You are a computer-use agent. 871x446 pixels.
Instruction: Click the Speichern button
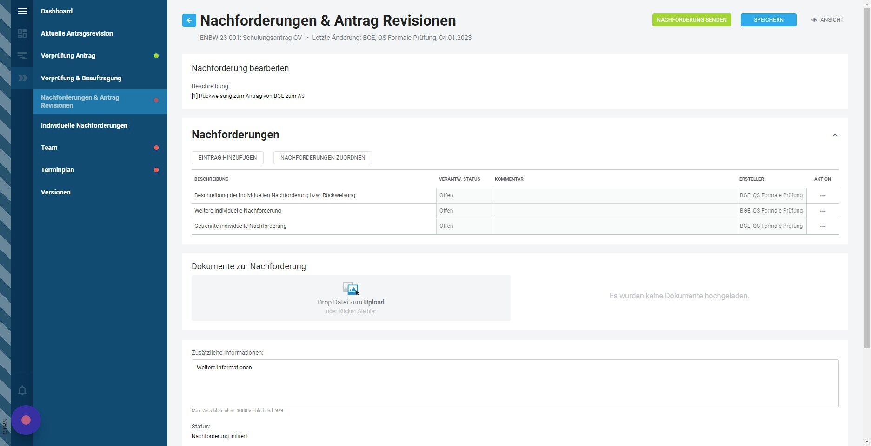coord(768,20)
